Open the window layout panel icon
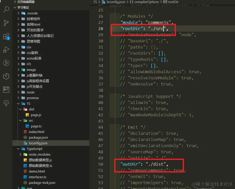235x189 pixels. tap(6, 90)
